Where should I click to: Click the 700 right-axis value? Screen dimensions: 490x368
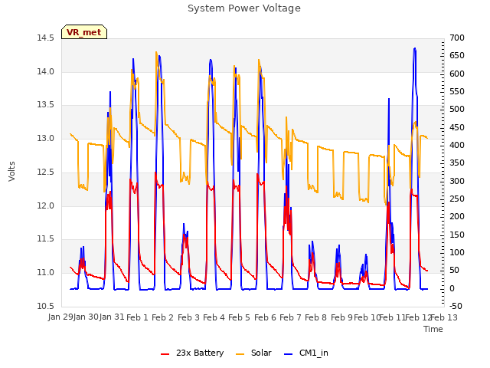tap(457, 38)
